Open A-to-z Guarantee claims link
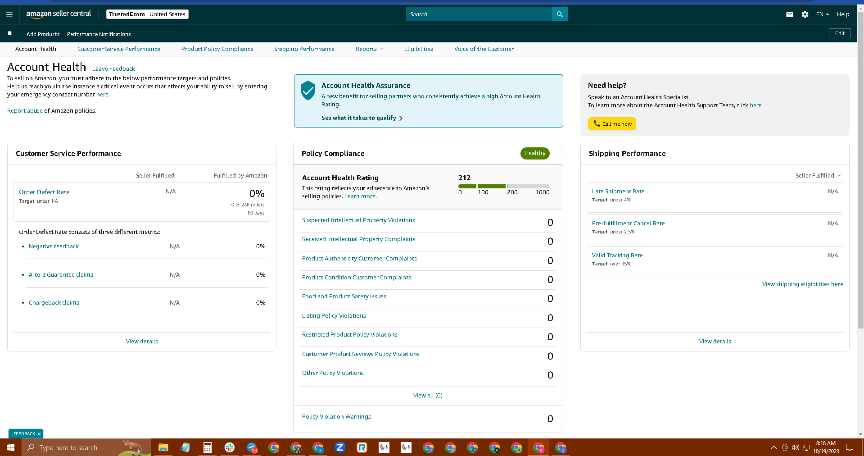The height and width of the screenshot is (456, 864). click(x=61, y=275)
